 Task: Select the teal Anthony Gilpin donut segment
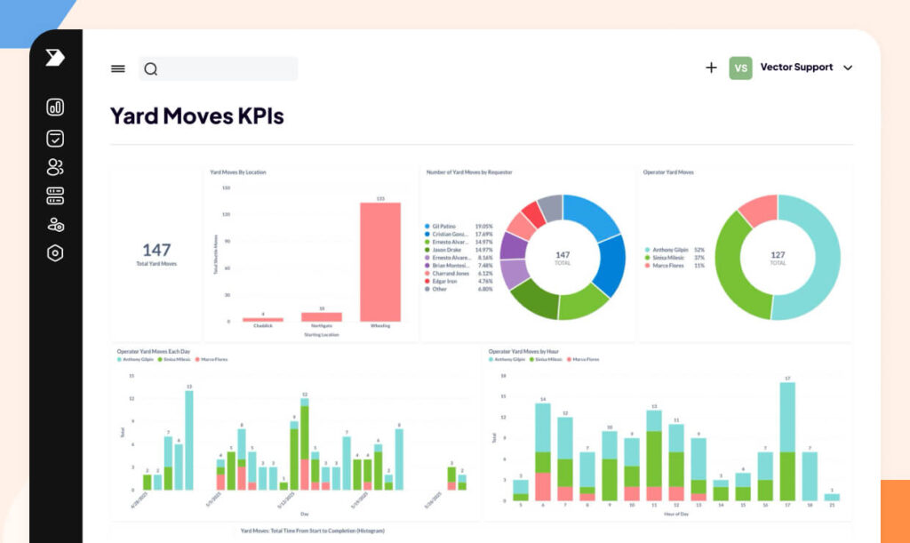click(827, 261)
